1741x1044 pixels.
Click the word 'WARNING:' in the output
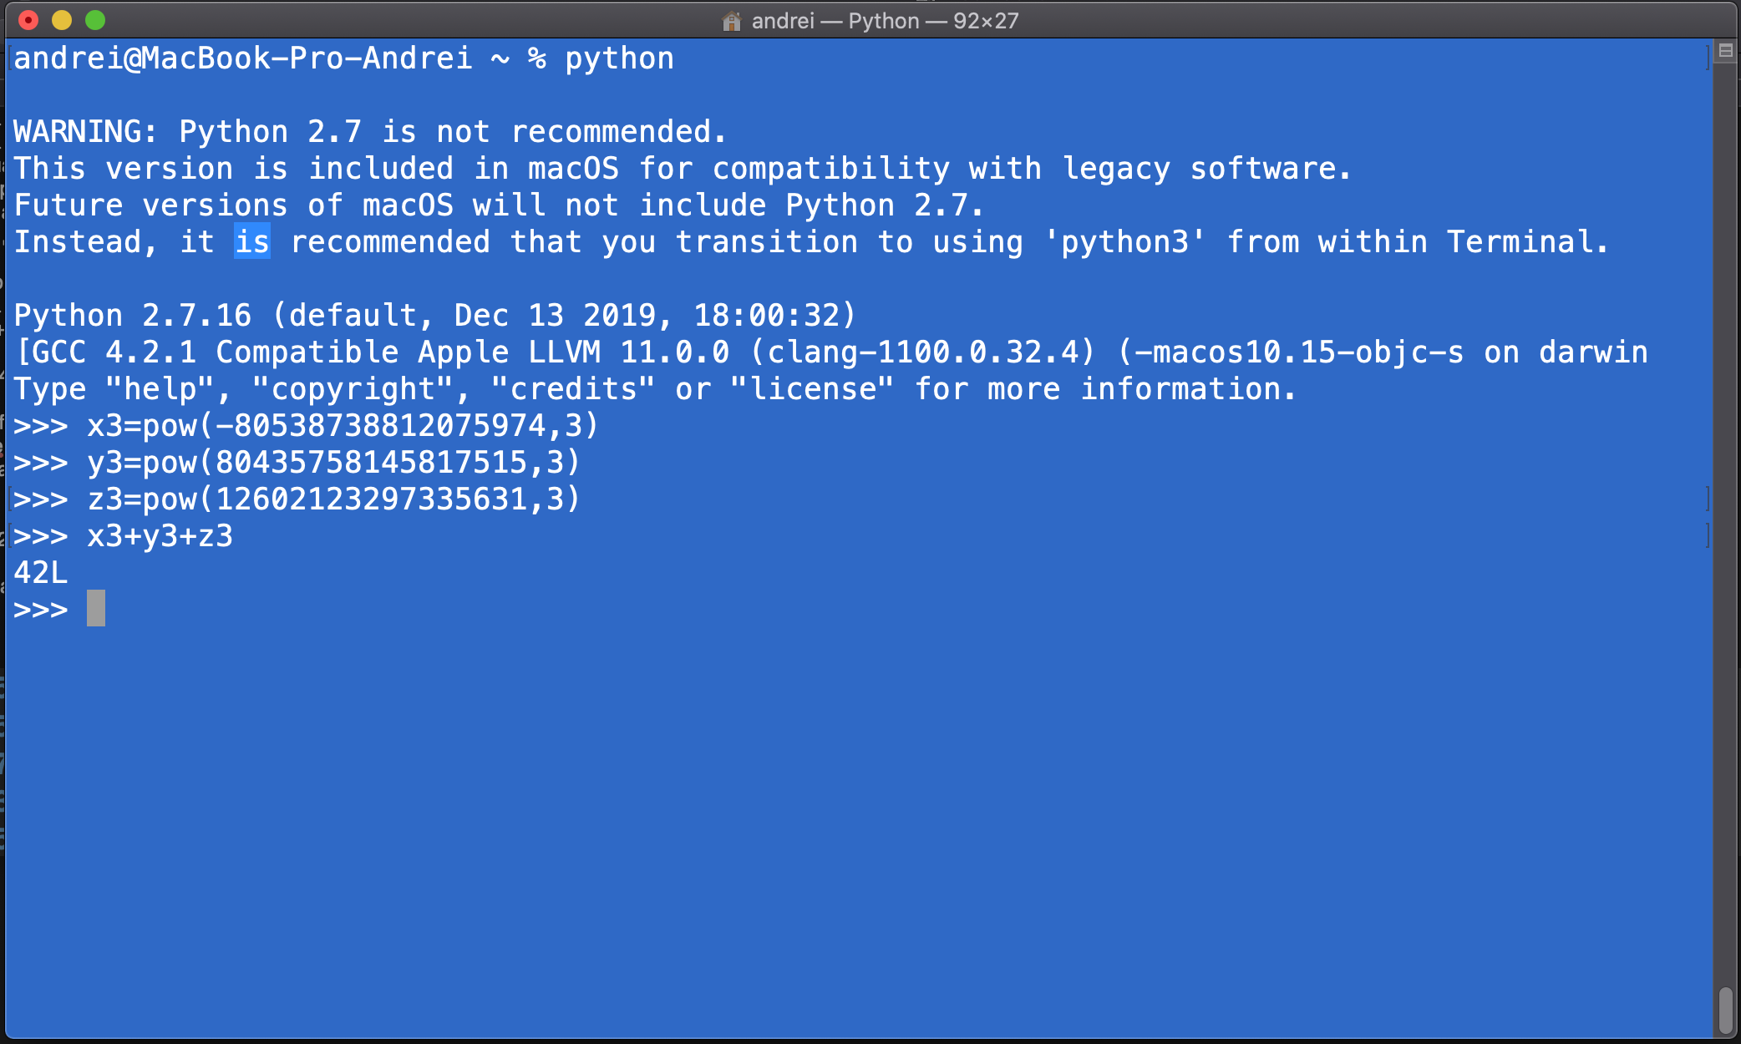tap(85, 132)
